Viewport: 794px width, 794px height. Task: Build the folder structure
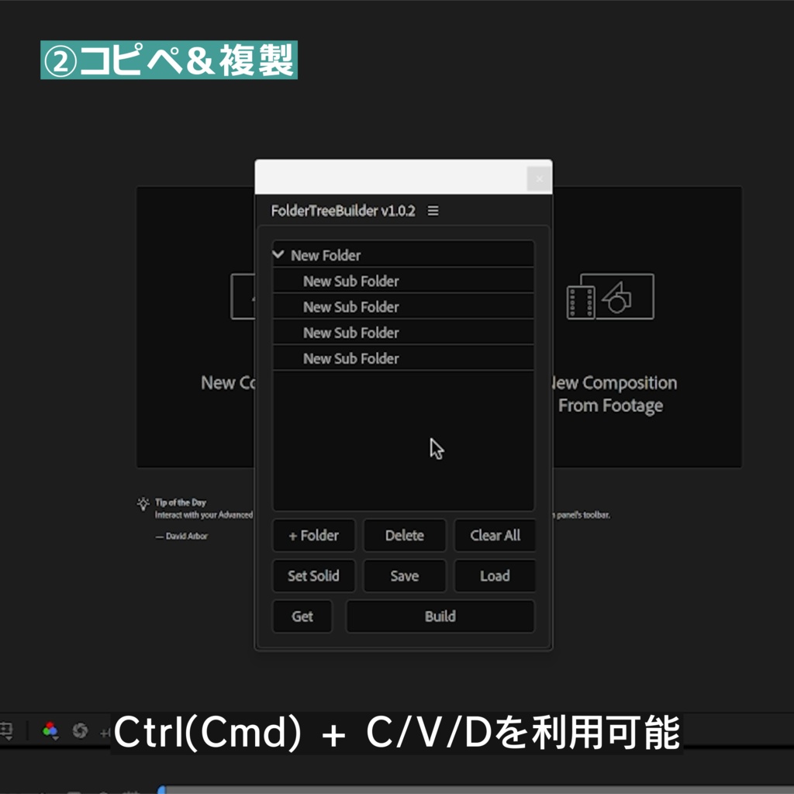pyautogui.click(x=440, y=616)
